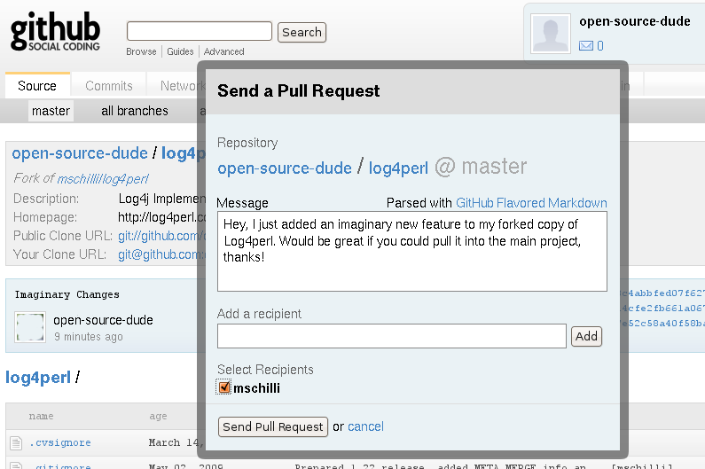Screen dimensions: 705x469
Task: Click the Send Pull Request button
Action: coord(273,426)
